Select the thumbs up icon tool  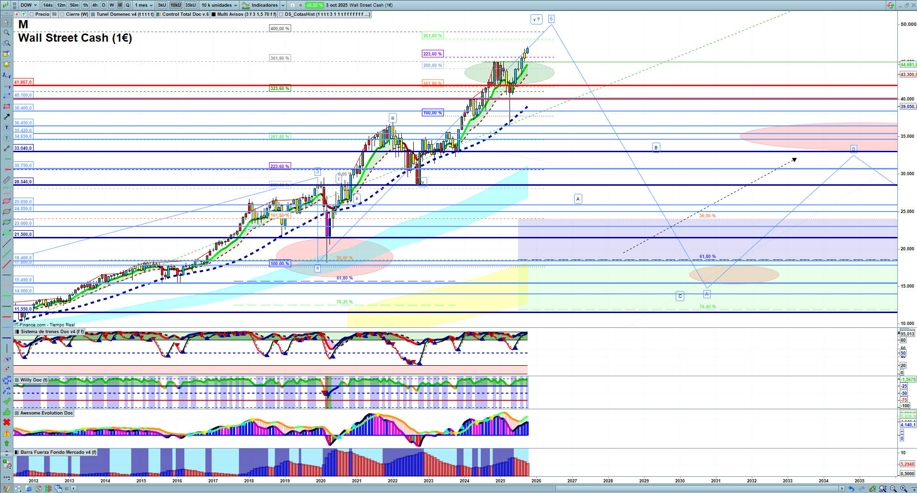7,412
